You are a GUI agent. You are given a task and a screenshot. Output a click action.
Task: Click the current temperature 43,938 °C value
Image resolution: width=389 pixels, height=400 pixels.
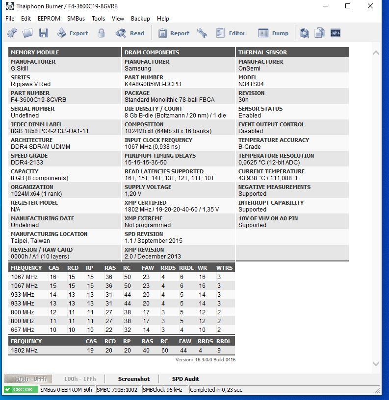click(x=269, y=178)
